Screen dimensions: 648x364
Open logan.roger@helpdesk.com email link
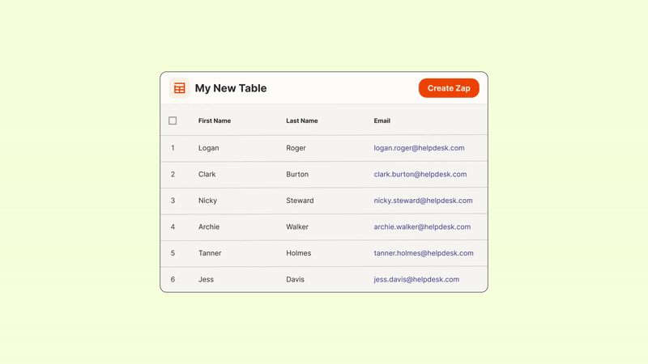click(419, 148)
